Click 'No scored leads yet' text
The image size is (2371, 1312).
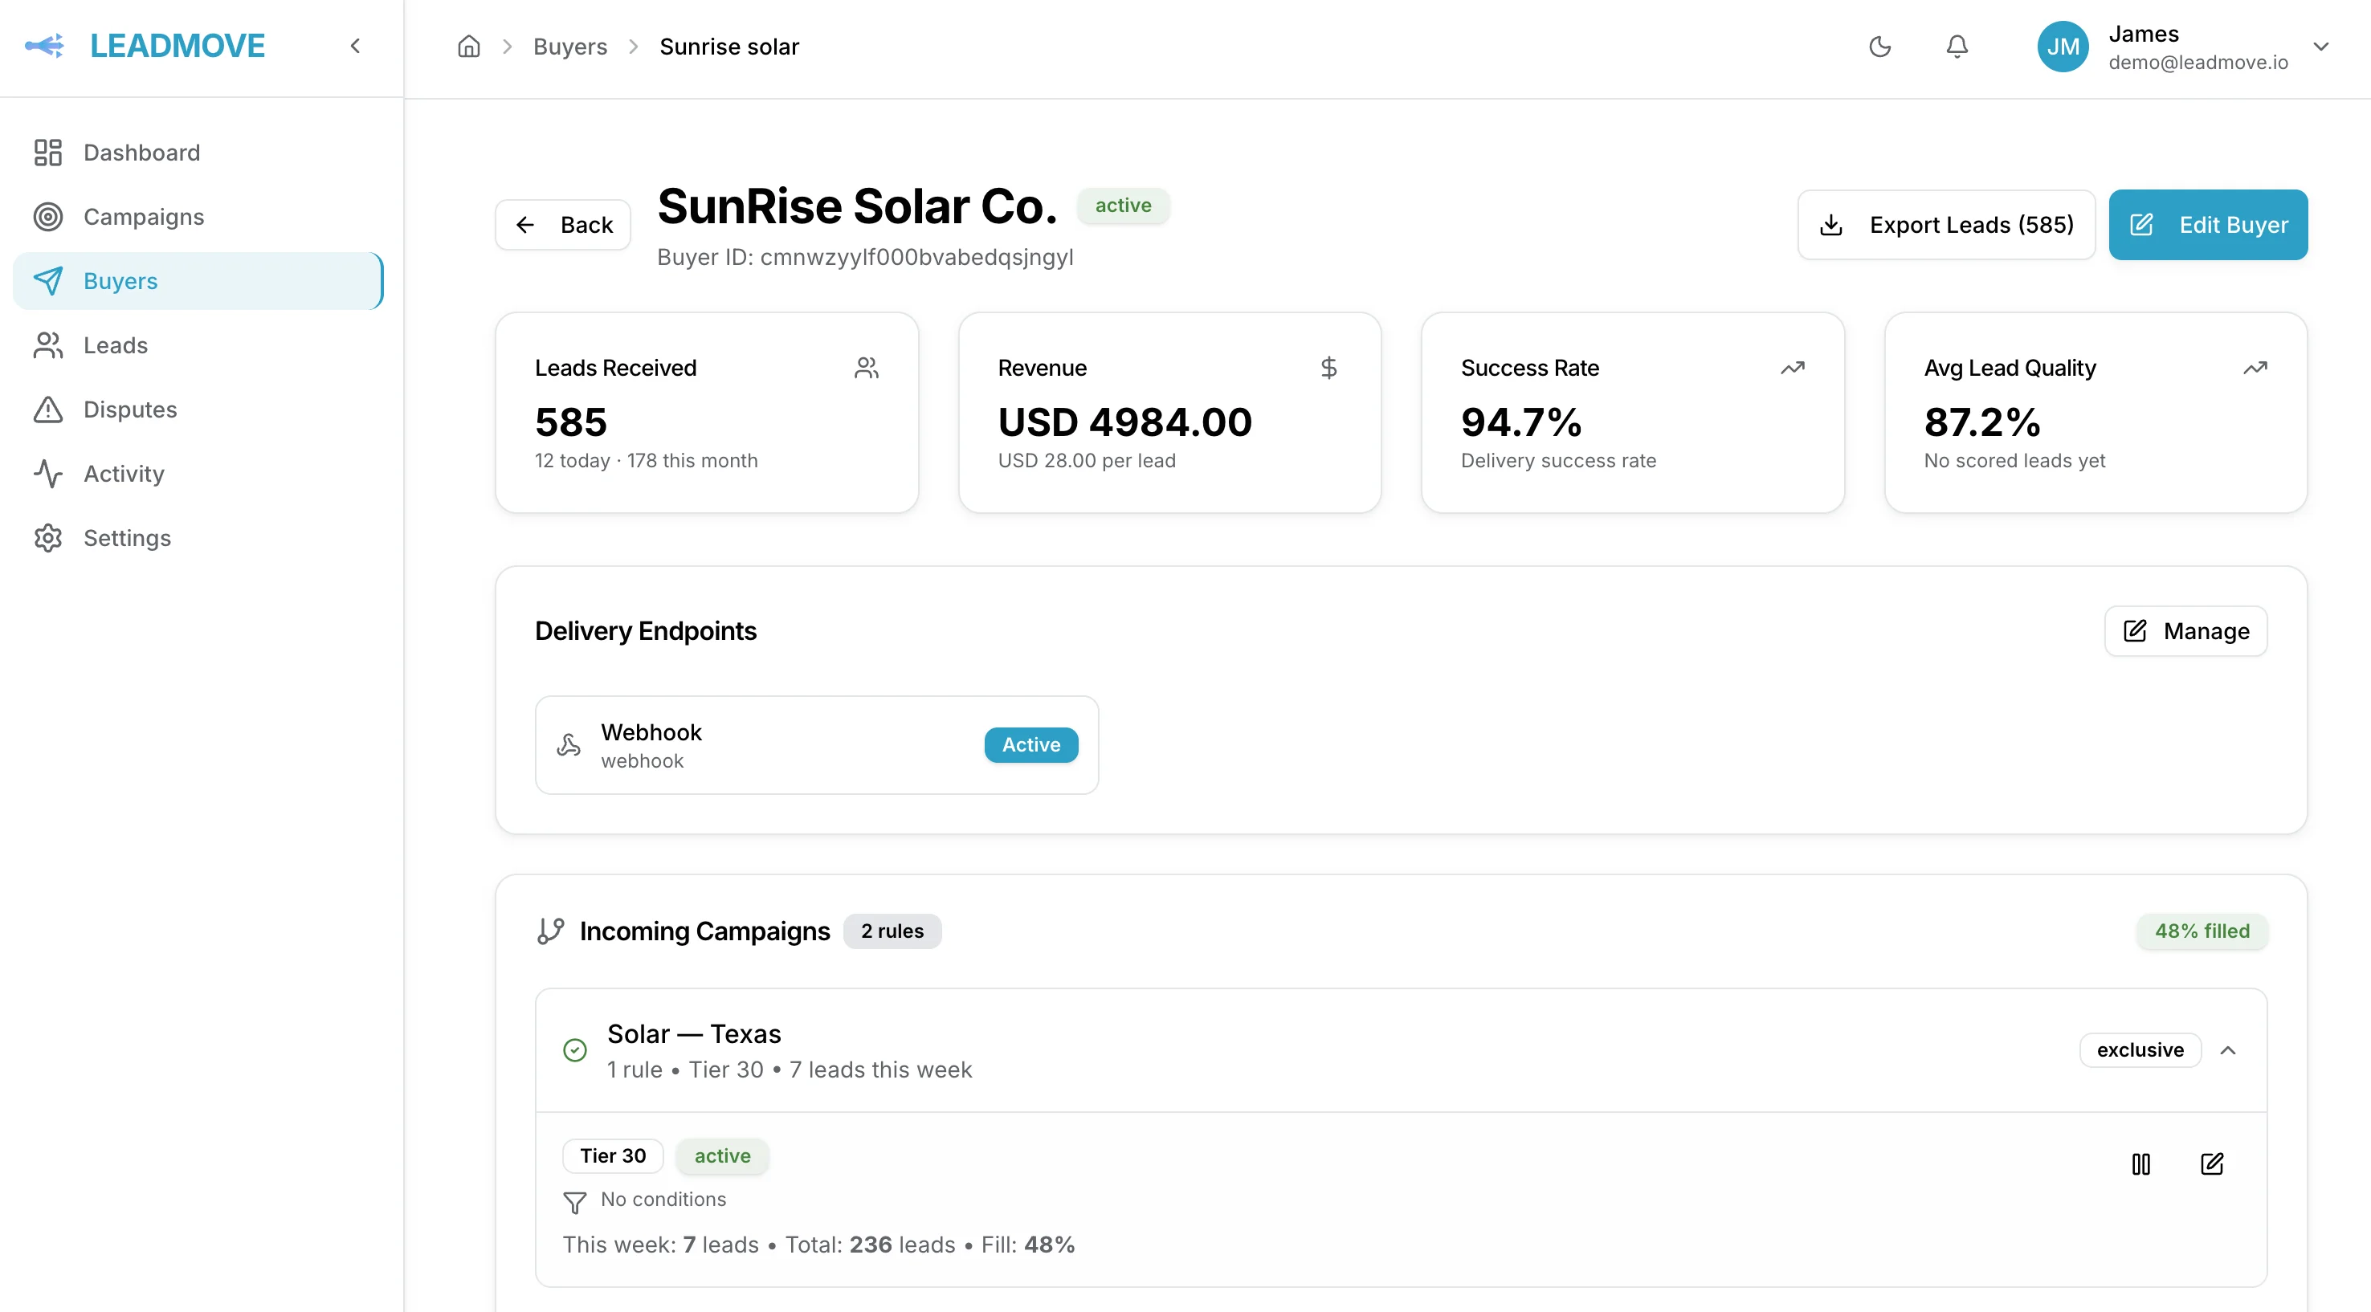(x=2014, y=460)
